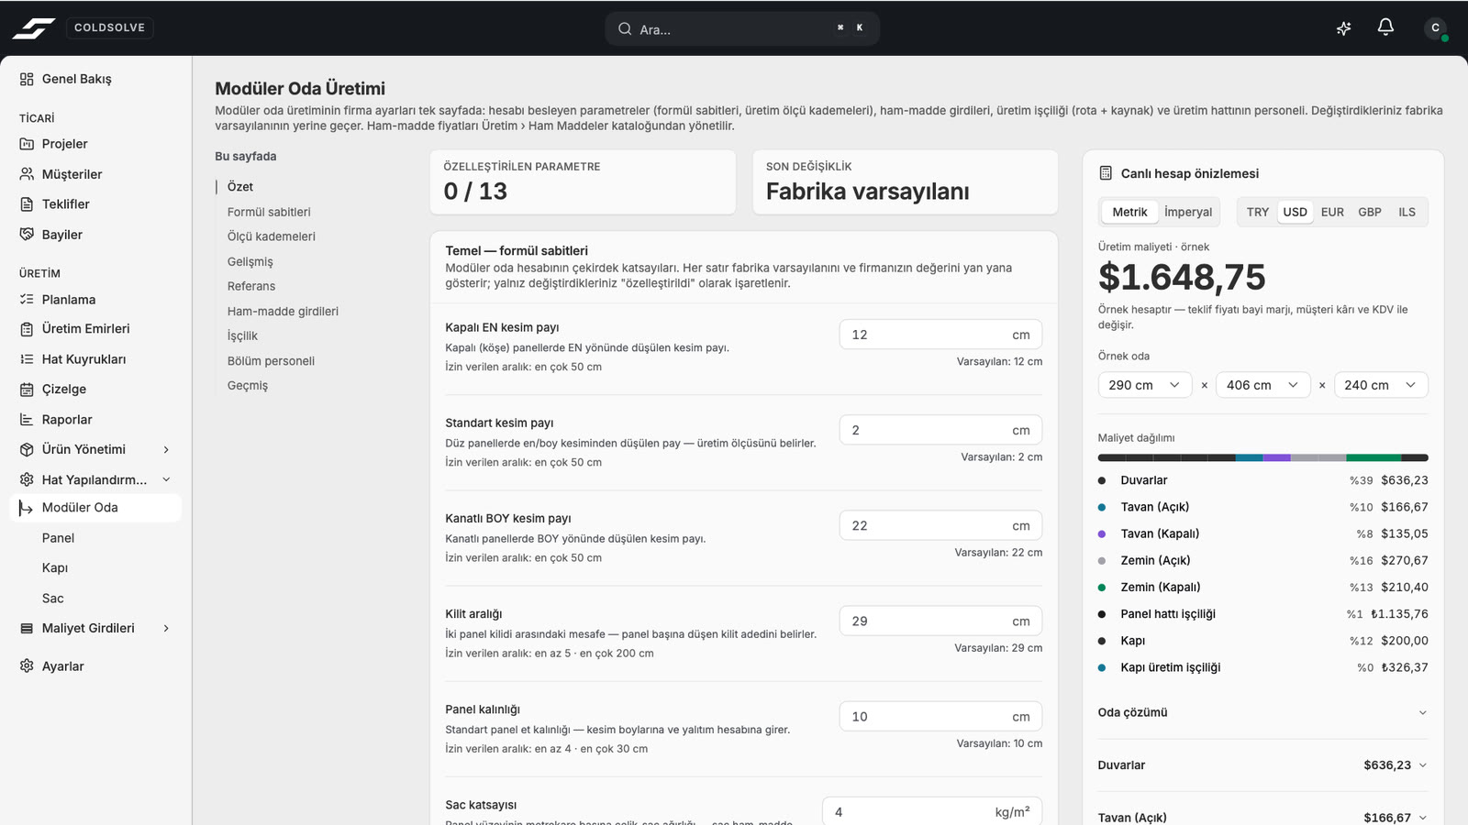Click the Planlama list icon
The height and width of the screenshot is (825, 1468).
[x=27, y=300]
